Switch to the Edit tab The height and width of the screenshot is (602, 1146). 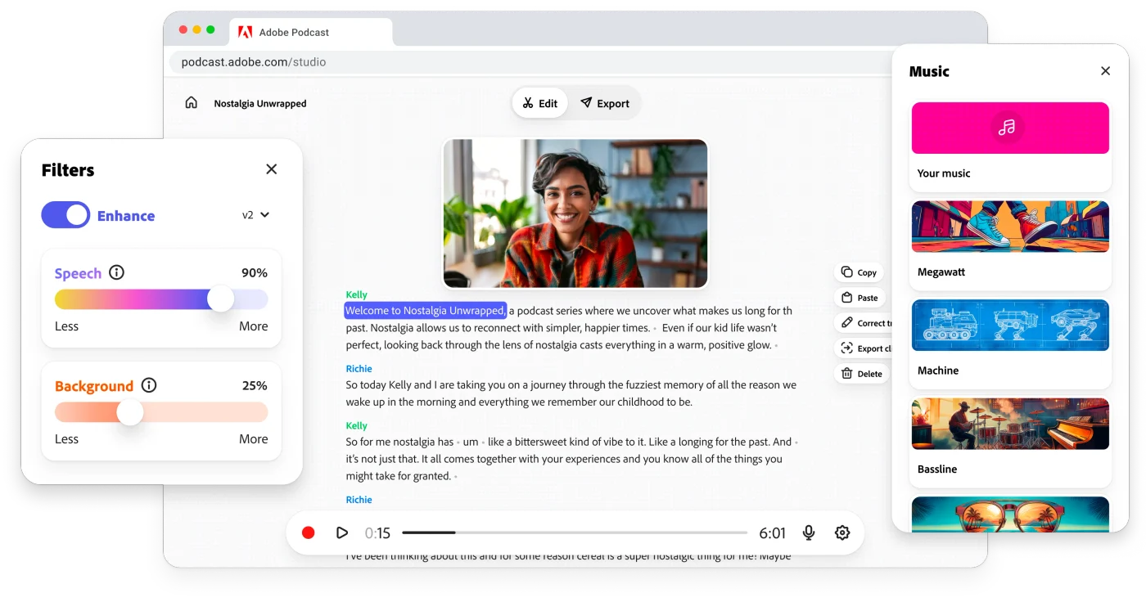coord(540,103)
